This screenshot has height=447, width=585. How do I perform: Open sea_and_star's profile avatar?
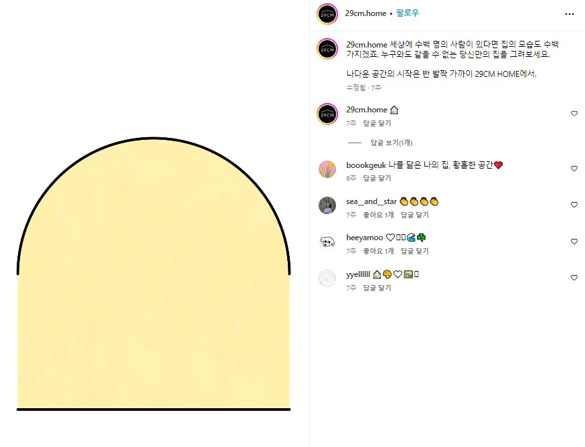pyautogui.click(x=327, y=205)
